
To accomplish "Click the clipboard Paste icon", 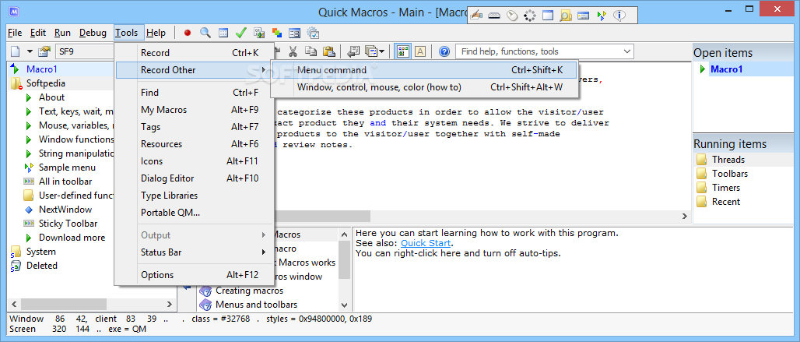I will (x=329, y=51).
